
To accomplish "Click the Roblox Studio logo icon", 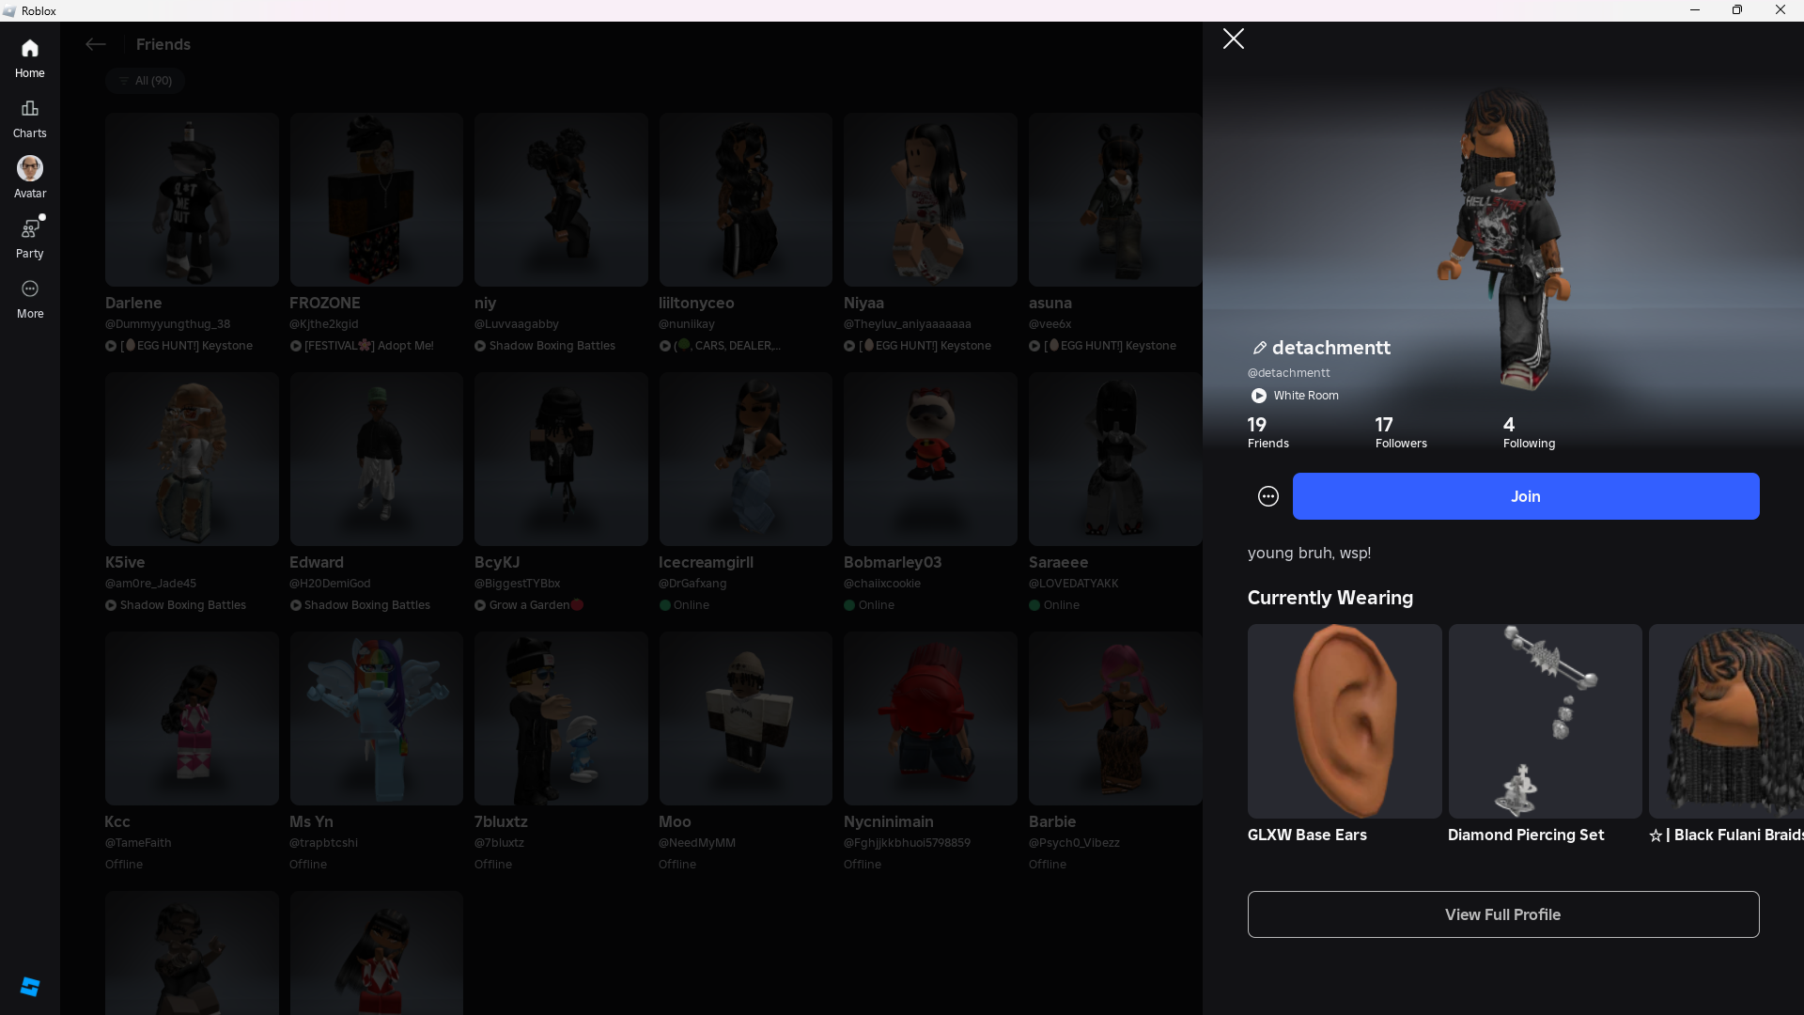I will pyautogui.click(x=29, y=986).
